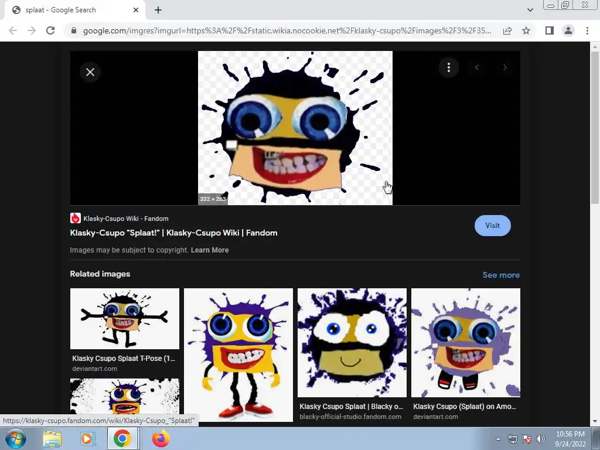Select the splaat - Google Search tab
Viewport: 600px width, 450px height.
click(75, 10)
